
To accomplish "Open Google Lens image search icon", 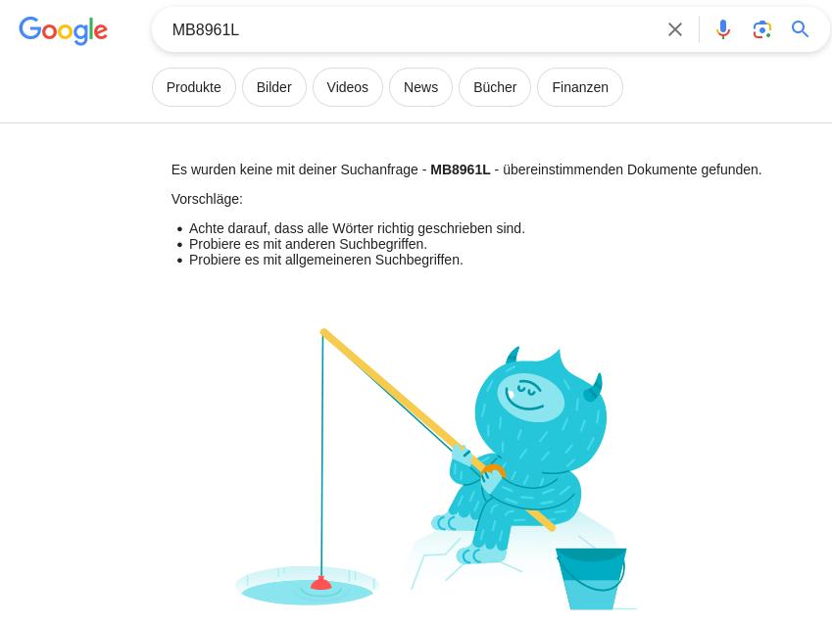I will tap(762, 29).
